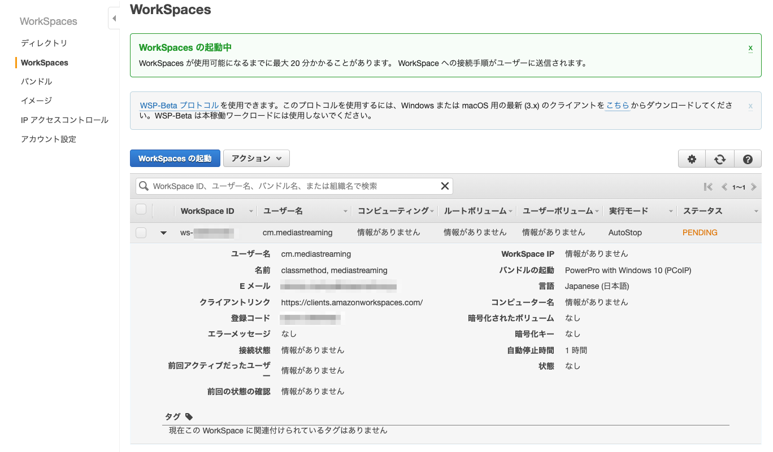Go to first page of results
773x452 pixels.
tap(708, 187)
